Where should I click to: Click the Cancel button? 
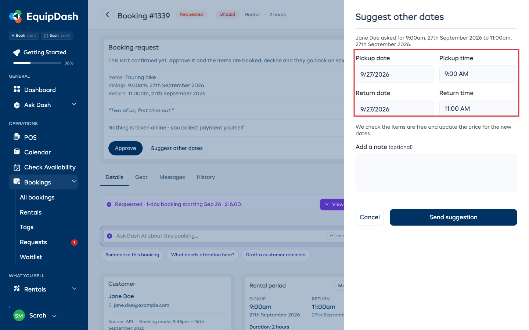370,217
